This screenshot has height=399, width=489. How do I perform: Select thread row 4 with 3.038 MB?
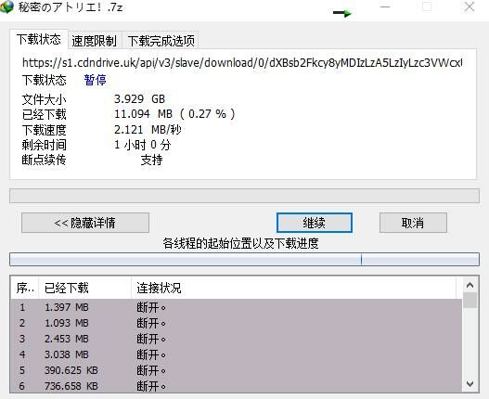point(237,354)
